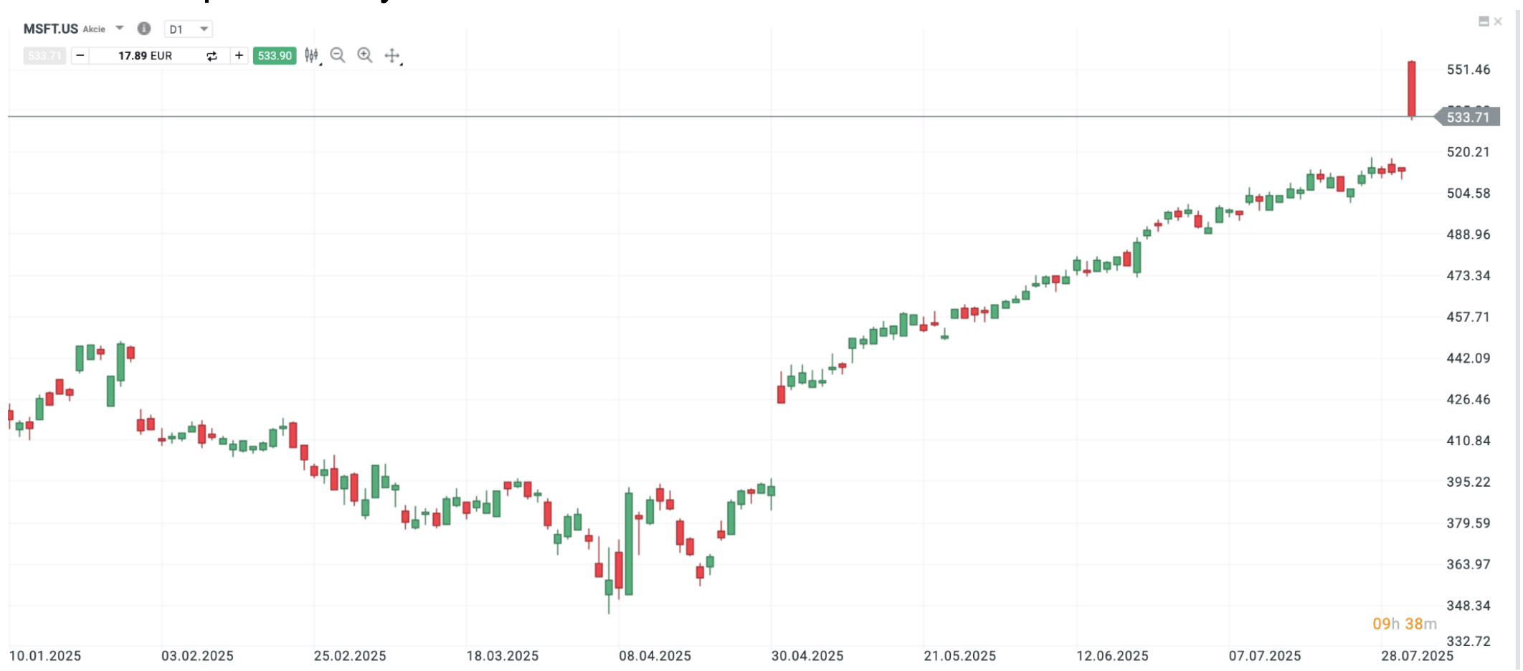Viewport: 1523px width, 671px height.
Task: Increase trade volume with plus button
Action: [239, 55]
